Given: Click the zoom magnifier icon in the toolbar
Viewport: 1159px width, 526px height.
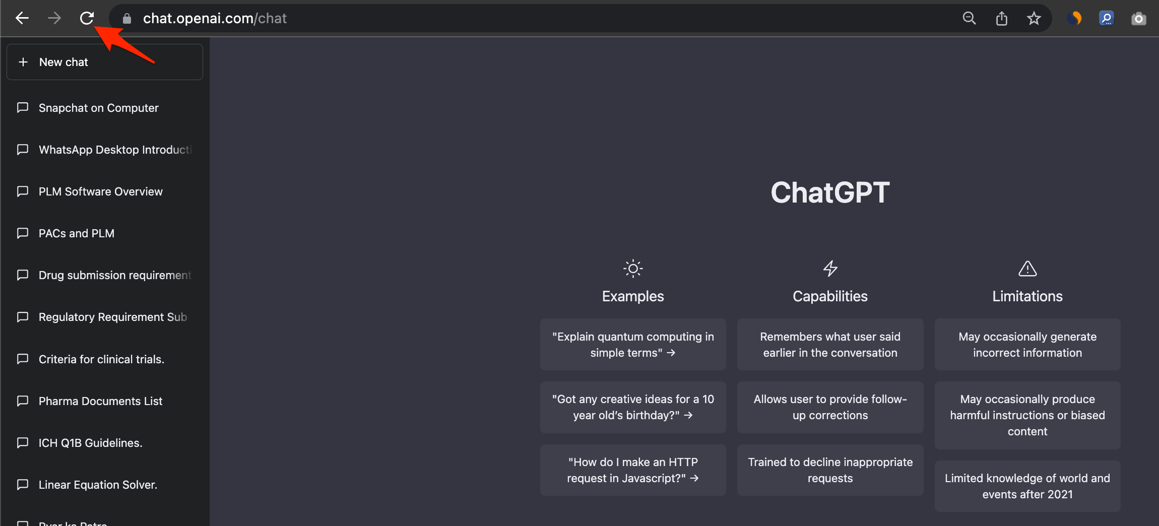Looking at the screenshot, I should (969, 18).
